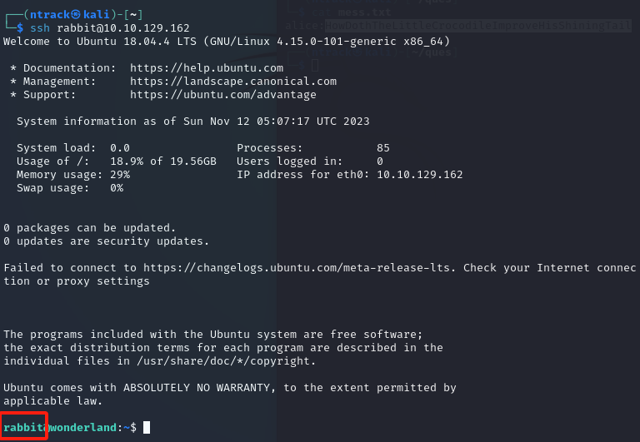Click the terminal cursor block after the prompt
Image resolution: width=640 pixels, height=442 pixels.
tap(147, 428)
